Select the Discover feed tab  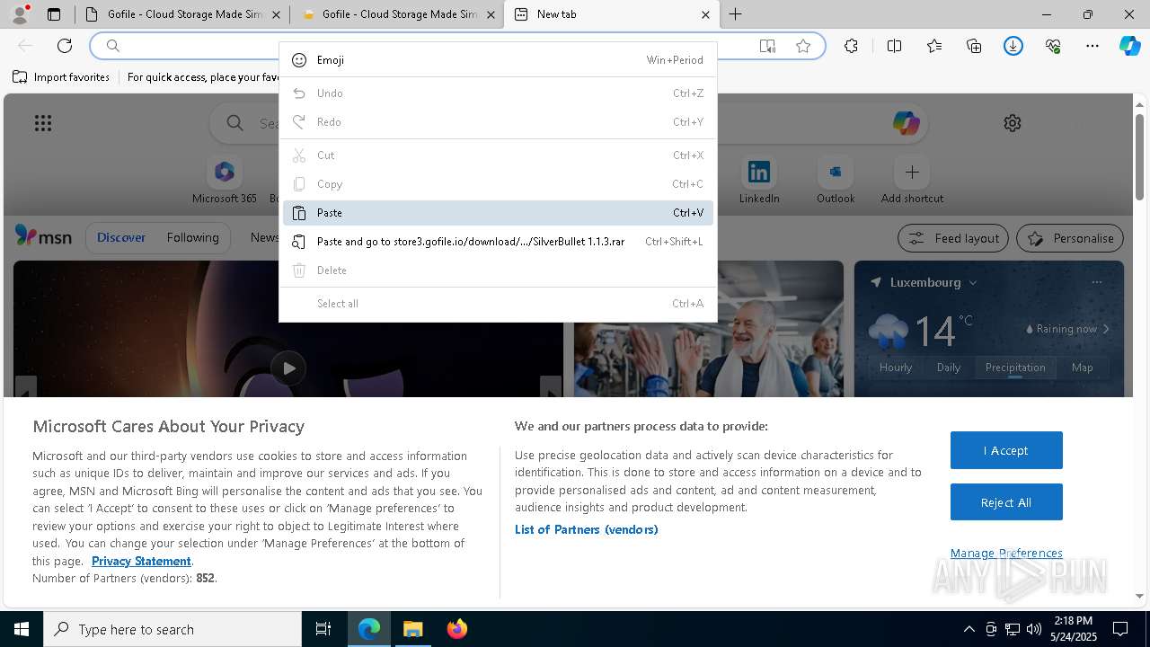tap(121, 237)
